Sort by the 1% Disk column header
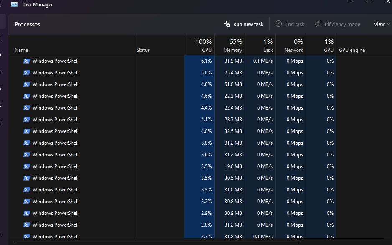The height and width of the screenshot is (245, 392). click(260, 45)
